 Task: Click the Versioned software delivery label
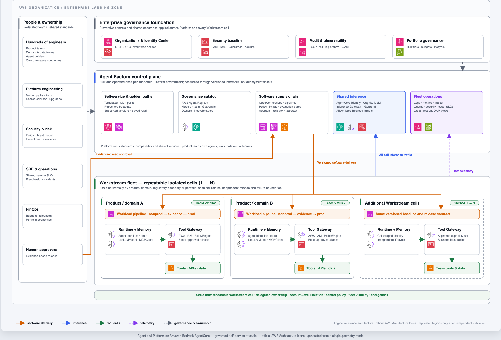point(337,162)
